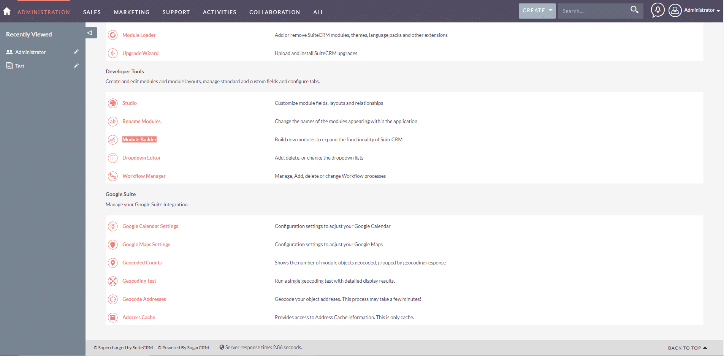Open the notifications bell icon
Screen dimensions: 724x356
[x=657, y=10]
